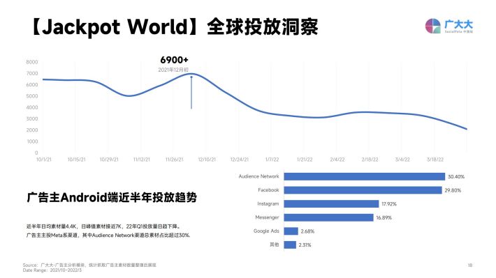
Task: Click the 其他 channel label
Action: [x=275, y=245]
